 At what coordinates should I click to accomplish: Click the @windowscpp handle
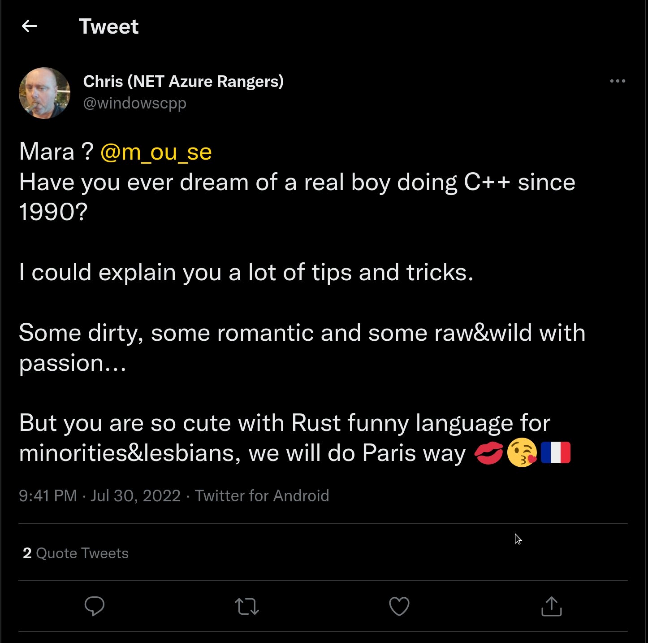pos(135,103)
